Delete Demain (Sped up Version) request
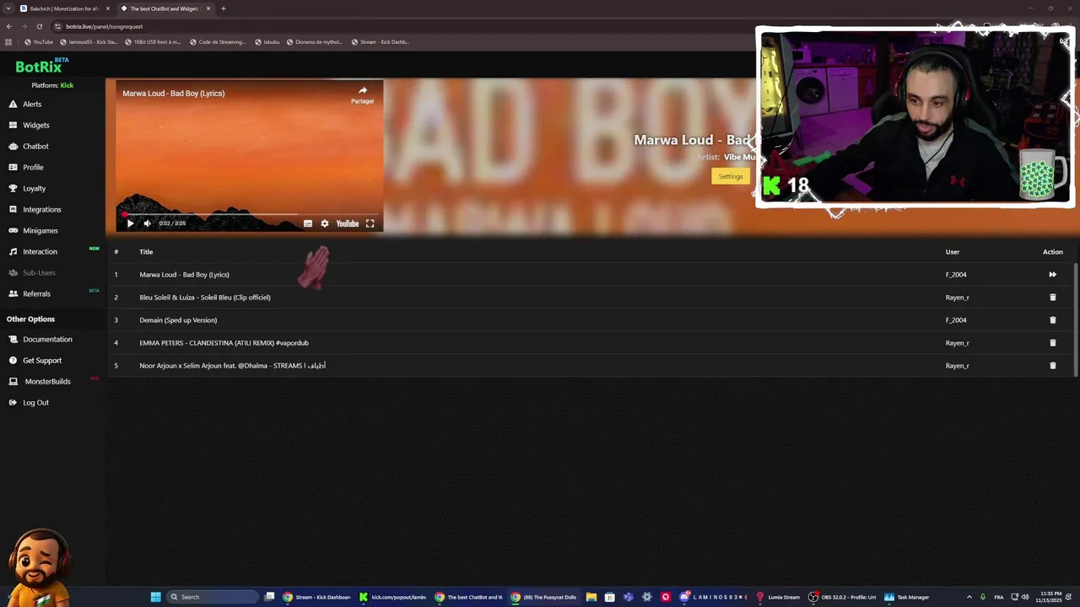 coord(1052,320)
